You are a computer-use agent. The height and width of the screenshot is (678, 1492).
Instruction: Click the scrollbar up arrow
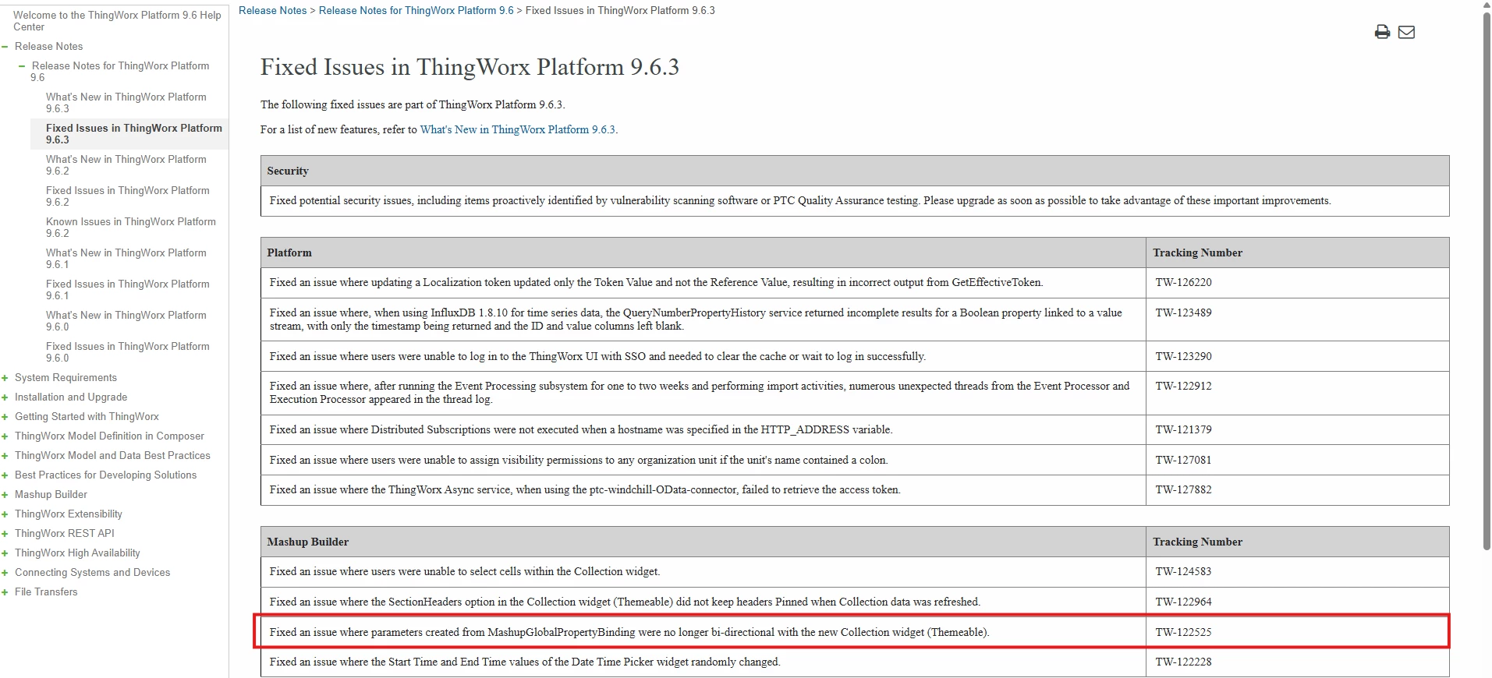pyautogui.click(x=1486, y=5)
